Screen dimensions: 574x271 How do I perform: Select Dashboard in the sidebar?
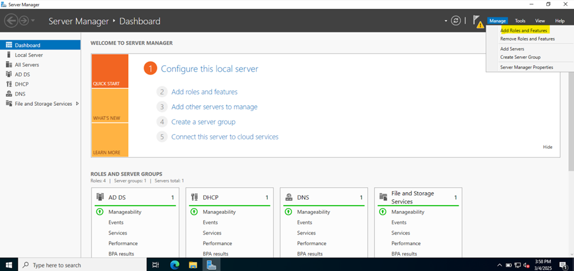[x=40, y=45]
